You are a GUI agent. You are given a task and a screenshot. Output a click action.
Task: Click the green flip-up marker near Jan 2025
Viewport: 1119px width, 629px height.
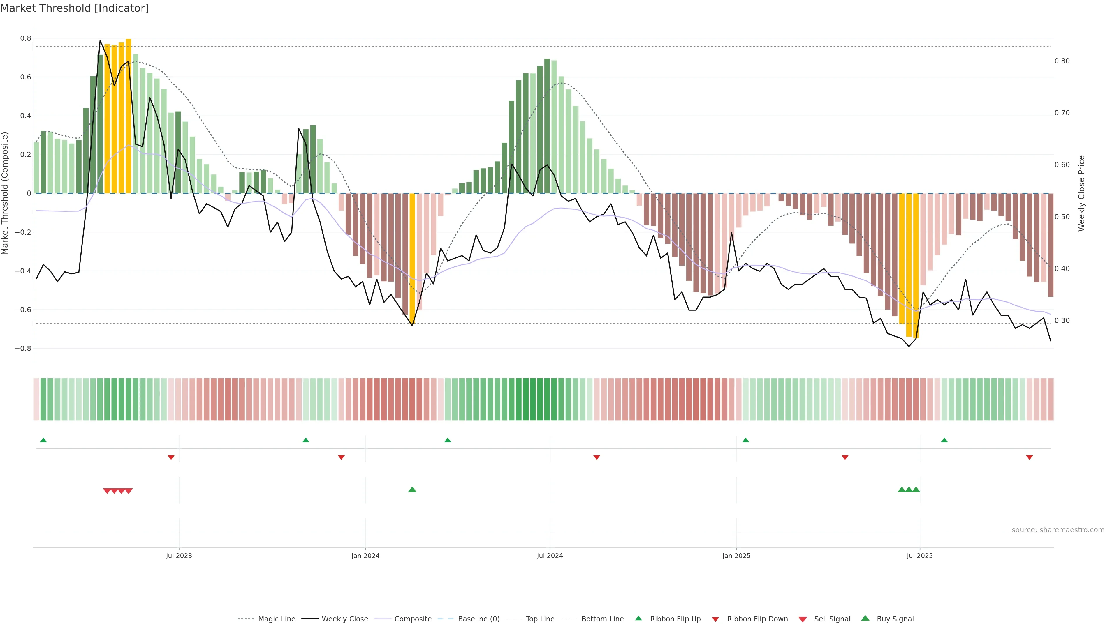[746, 440]
